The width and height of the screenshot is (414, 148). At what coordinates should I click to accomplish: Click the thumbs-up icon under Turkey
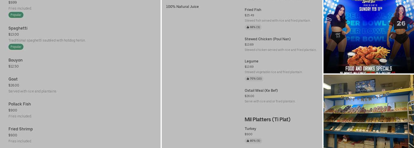[x=248, y=141]
